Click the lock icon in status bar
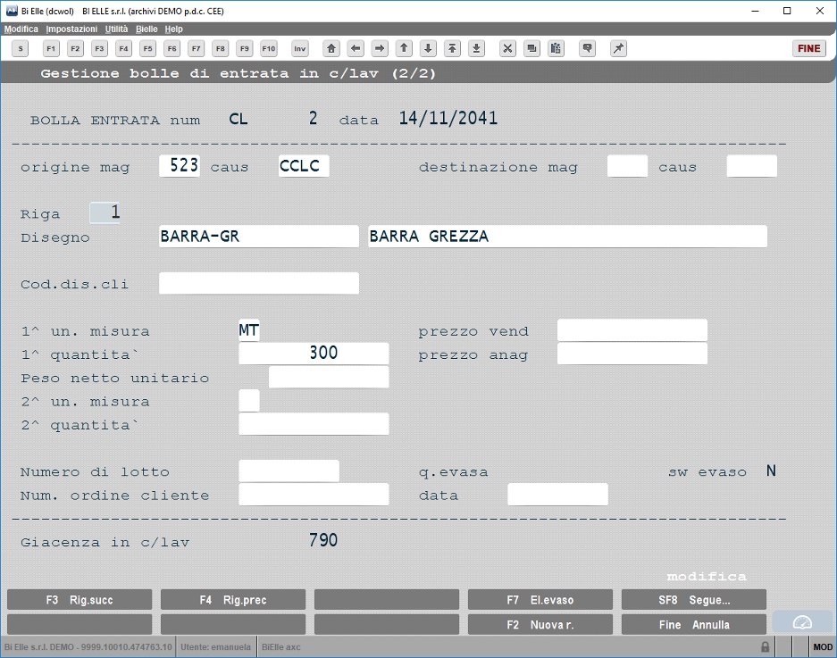This screenshot has height=658, width=837. pyautogui.click(x=765, y=646)
